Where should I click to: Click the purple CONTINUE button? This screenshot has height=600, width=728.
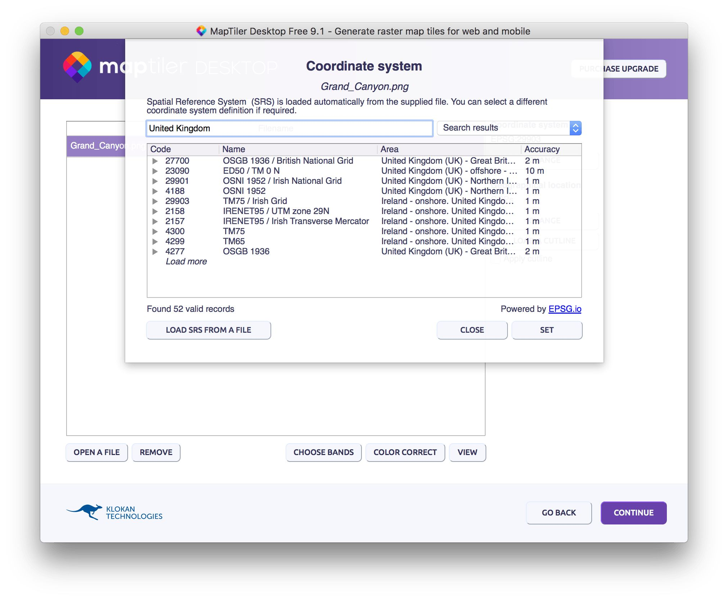pos(633,513)
